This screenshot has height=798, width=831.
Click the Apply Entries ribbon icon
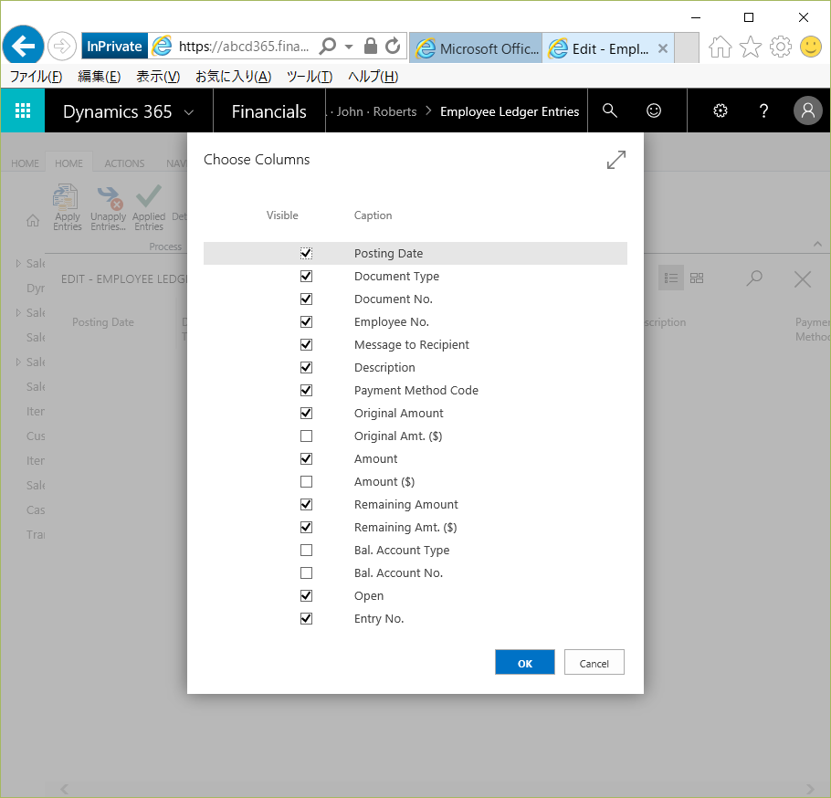point(67,197)
